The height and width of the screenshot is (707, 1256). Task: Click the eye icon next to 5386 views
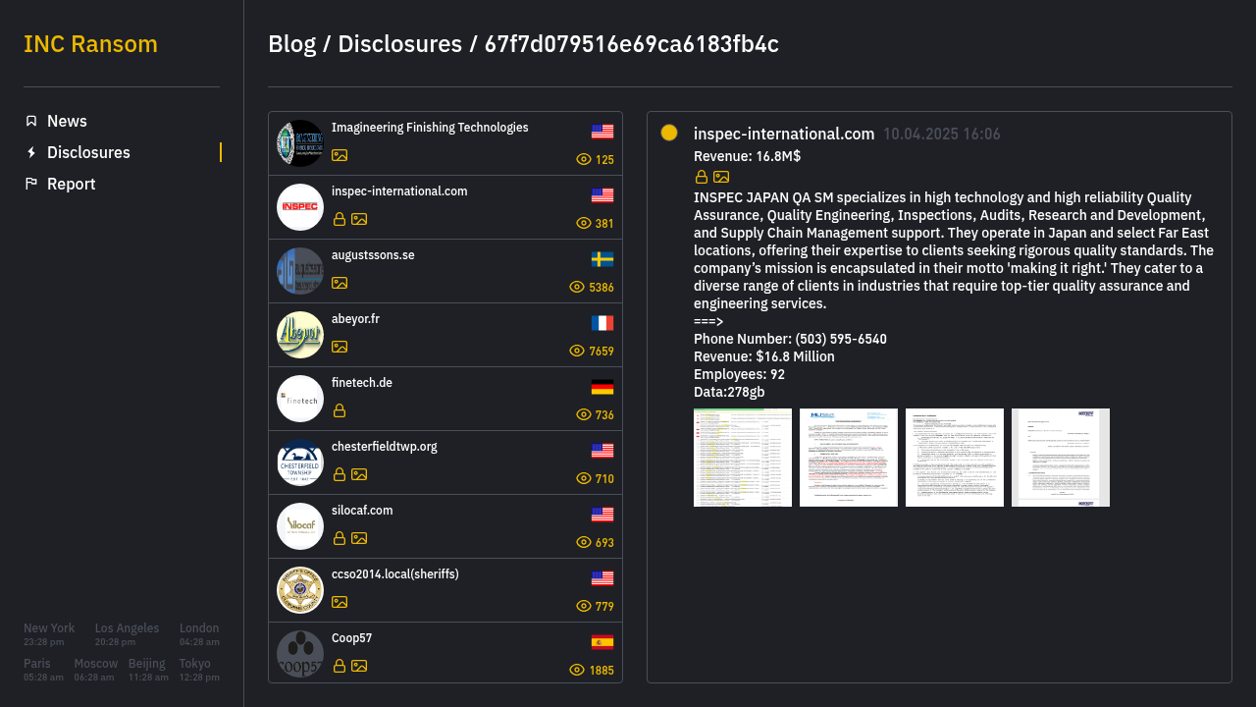pyautogui.click(x=577, y=287)
